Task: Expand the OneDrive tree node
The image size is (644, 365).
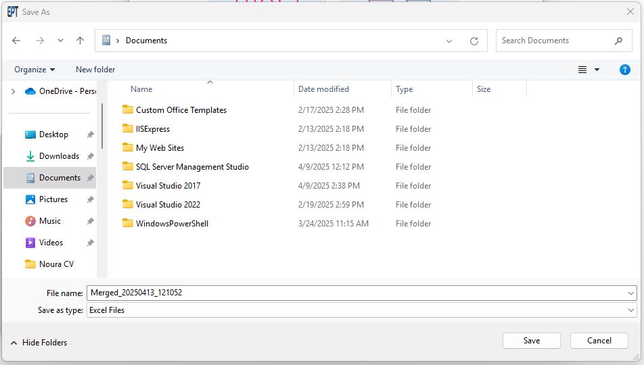Action: pos(12,91)
